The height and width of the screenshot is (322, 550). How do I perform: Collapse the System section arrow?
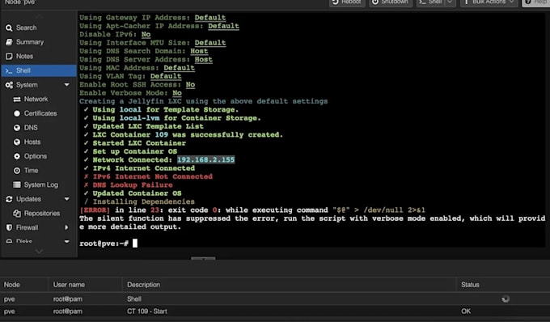(66, 85)
